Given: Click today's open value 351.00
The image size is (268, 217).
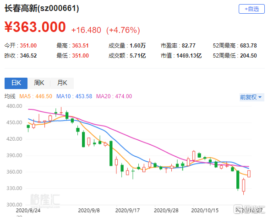Looking at the screenshot, I should point(28,46).
